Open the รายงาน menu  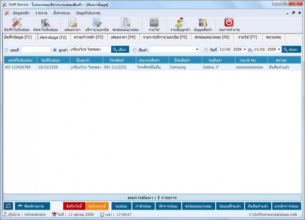[41, 13]
